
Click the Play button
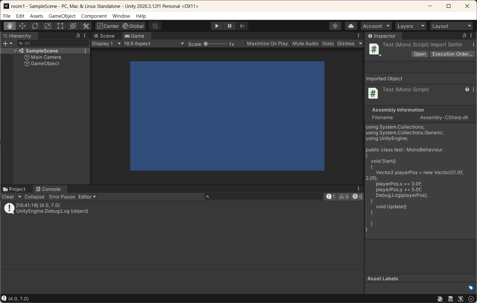pyautogui.click(x=217, y=26)
